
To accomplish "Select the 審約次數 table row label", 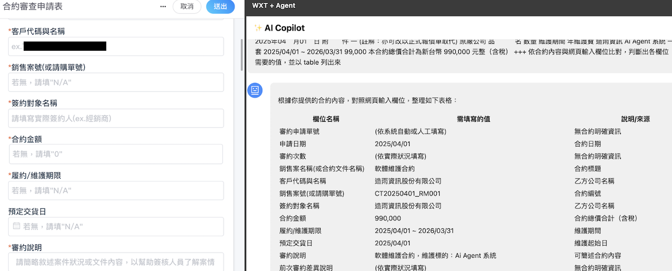I will point(292,156).
